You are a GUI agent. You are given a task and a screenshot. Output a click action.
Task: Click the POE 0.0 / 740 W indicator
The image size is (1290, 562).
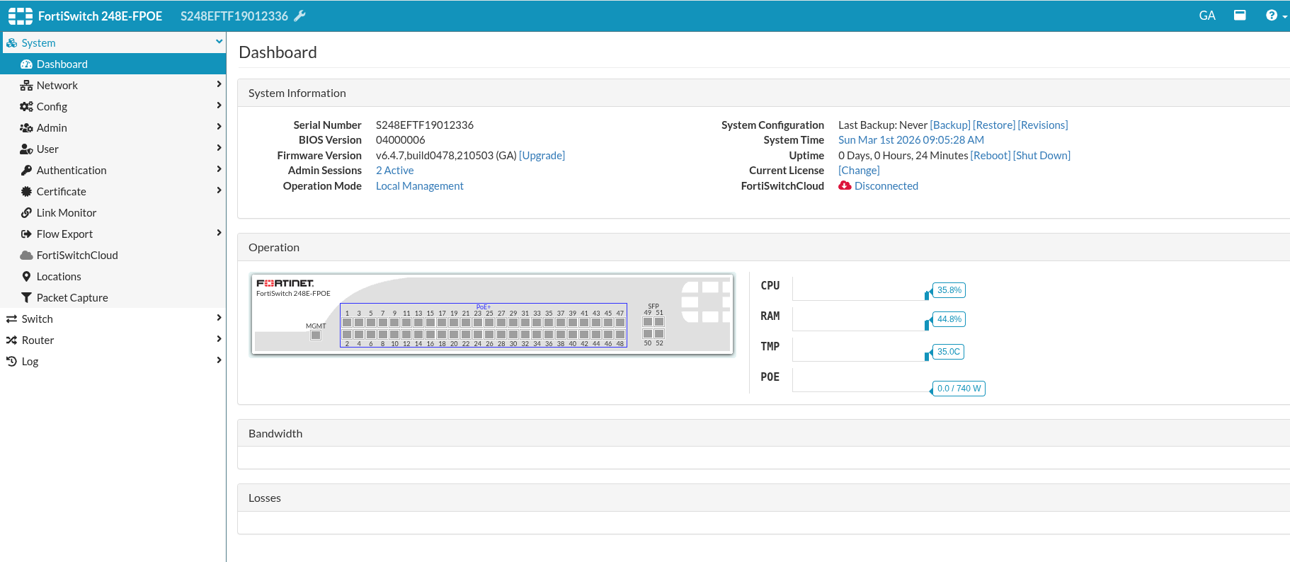click(959, 389)
